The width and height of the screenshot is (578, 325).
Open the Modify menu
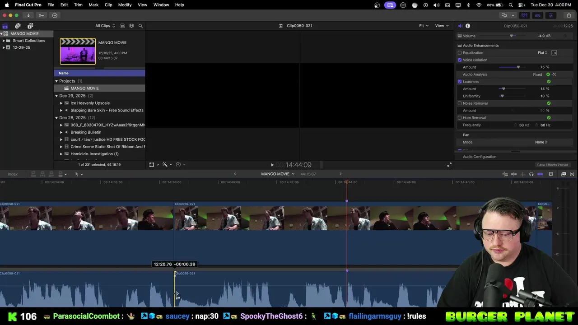[x=125, y=5]
